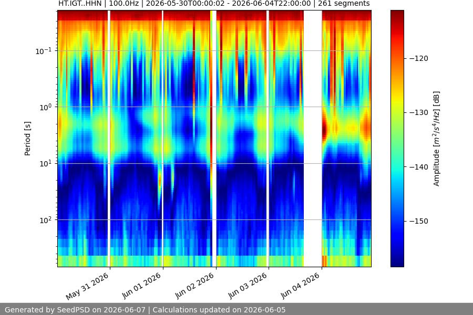Click the -140 colorbar tick label
The image size is (473, 315).
pyautogui.click(x=419, y=167)
